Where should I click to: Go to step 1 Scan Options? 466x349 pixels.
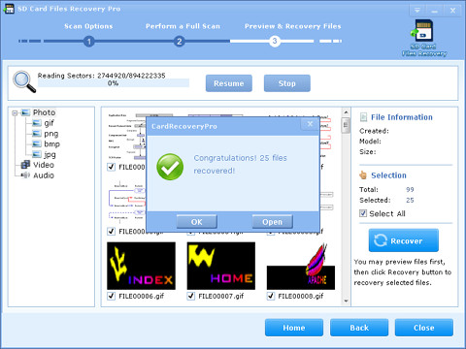pyautogui.click(x=89, y=42)
